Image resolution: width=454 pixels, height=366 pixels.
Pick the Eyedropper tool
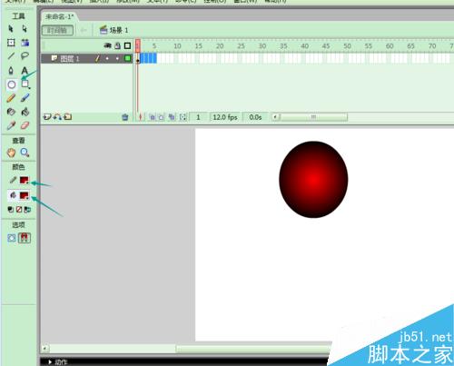click(11, 125)
